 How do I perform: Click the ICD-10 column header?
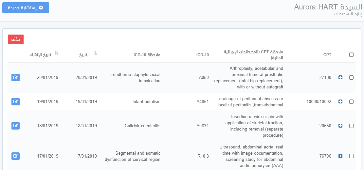(x=202, y=55)
